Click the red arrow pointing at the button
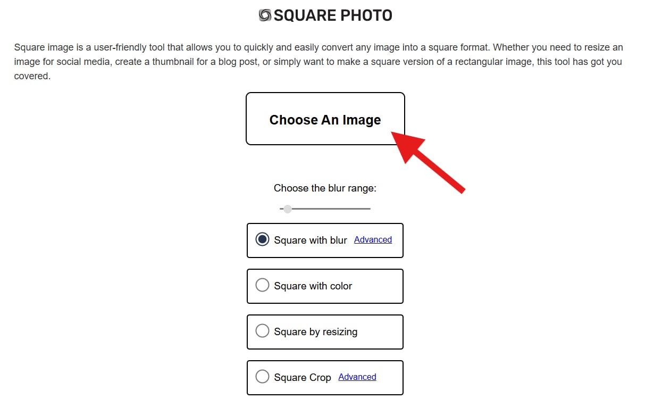Screen dimensions: 662x407 (430, 159)
